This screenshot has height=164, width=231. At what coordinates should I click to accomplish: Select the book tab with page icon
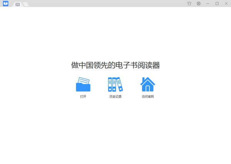(x=18, y=4)
